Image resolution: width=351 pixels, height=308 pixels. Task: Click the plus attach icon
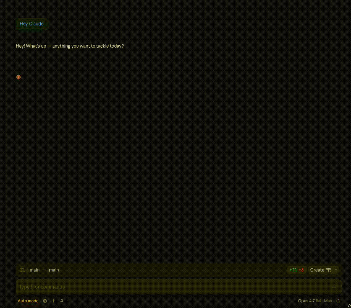[54, 301]
